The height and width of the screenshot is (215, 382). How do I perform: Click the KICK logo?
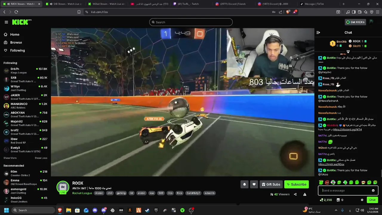coord(21,22)
